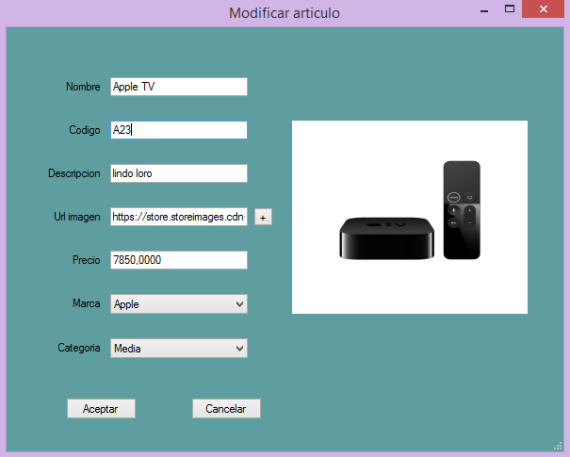Click the Descripcion label
Screen dimensions: 570x457
(x=74, y=173)
